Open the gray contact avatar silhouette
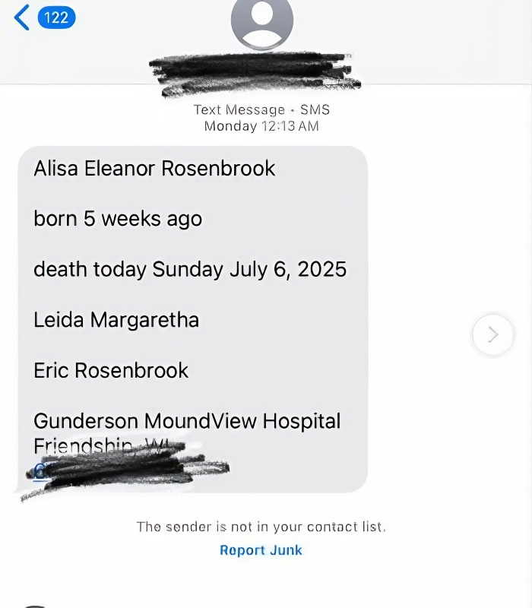The width and height of the screenshot is (532, 608). click(262, 23)
